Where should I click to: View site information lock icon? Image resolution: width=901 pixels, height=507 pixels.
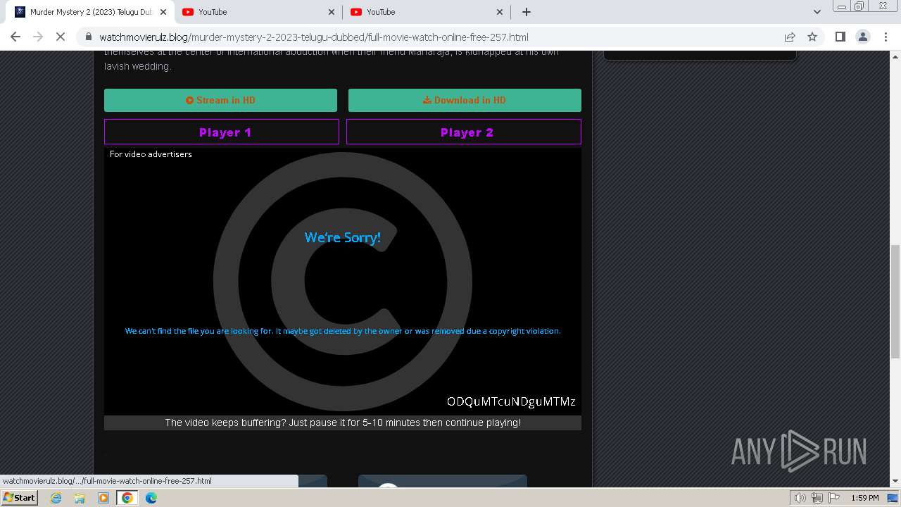[88, 37]
